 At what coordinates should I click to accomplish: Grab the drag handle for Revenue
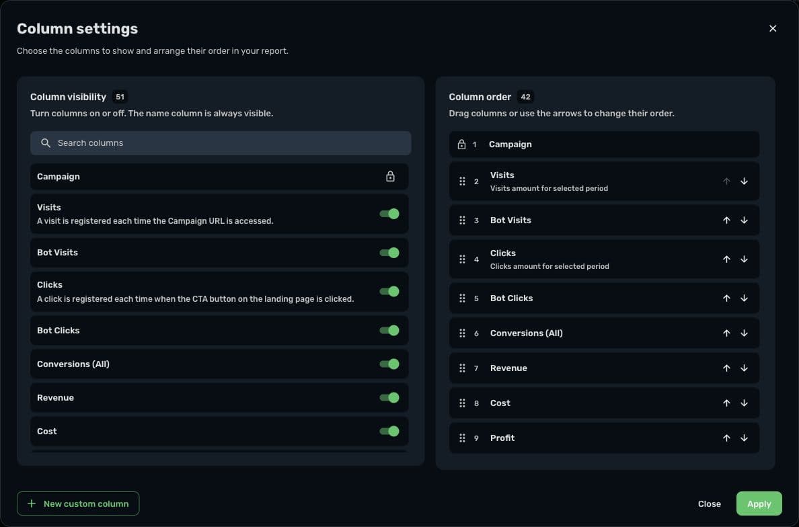462,368
